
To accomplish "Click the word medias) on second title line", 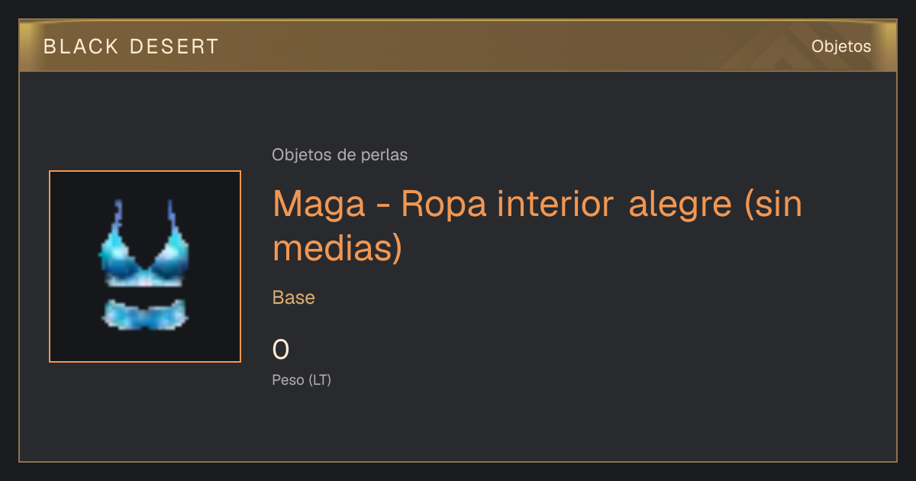I will pos(337,248).
